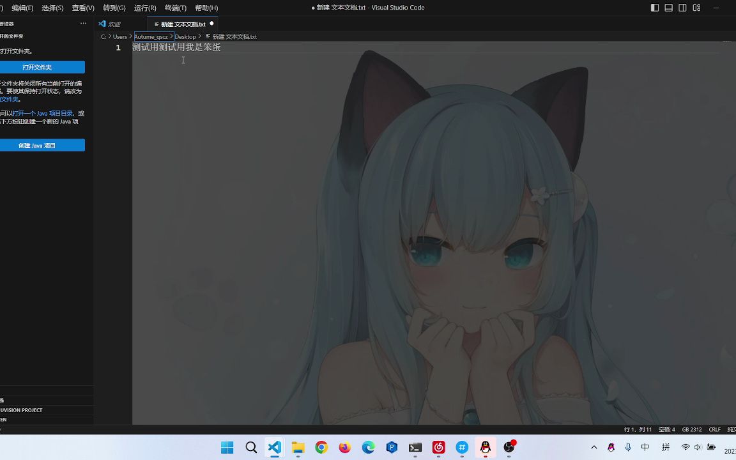Click C: breadcrumb segment

pyautogui.click(x=103, y=36)
